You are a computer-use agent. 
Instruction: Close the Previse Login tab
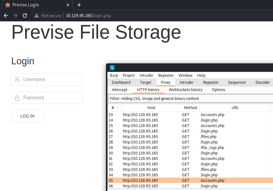(68, 5)
